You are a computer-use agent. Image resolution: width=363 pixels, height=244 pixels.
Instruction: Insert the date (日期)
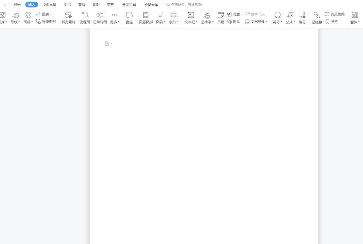[x=221, y=18]
